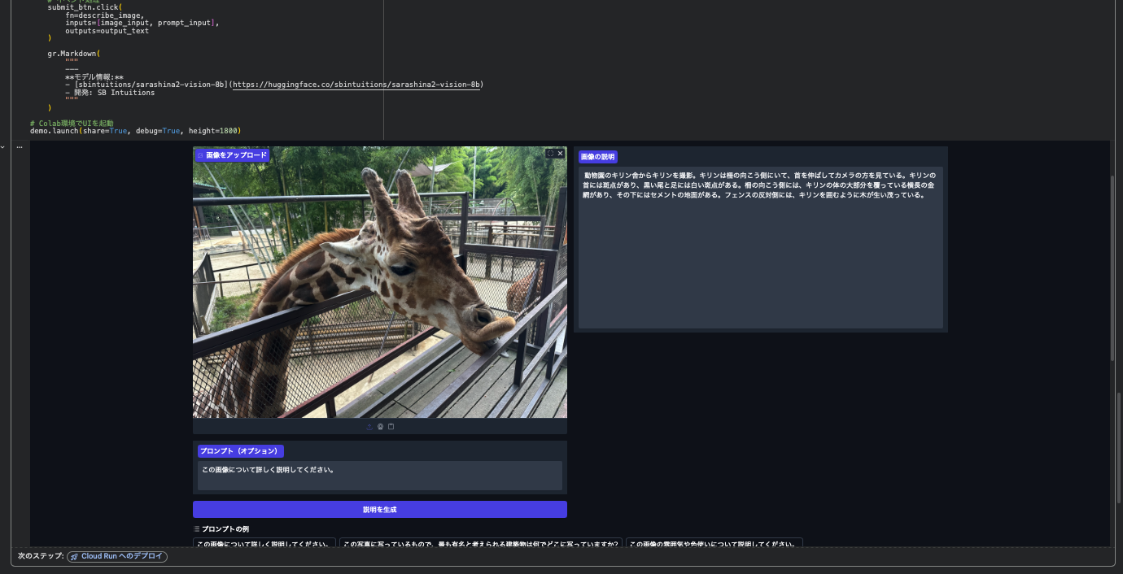Click the paste-from-clipboard icon under the image
The image size is (1123, 574).
tap(391, 426)
